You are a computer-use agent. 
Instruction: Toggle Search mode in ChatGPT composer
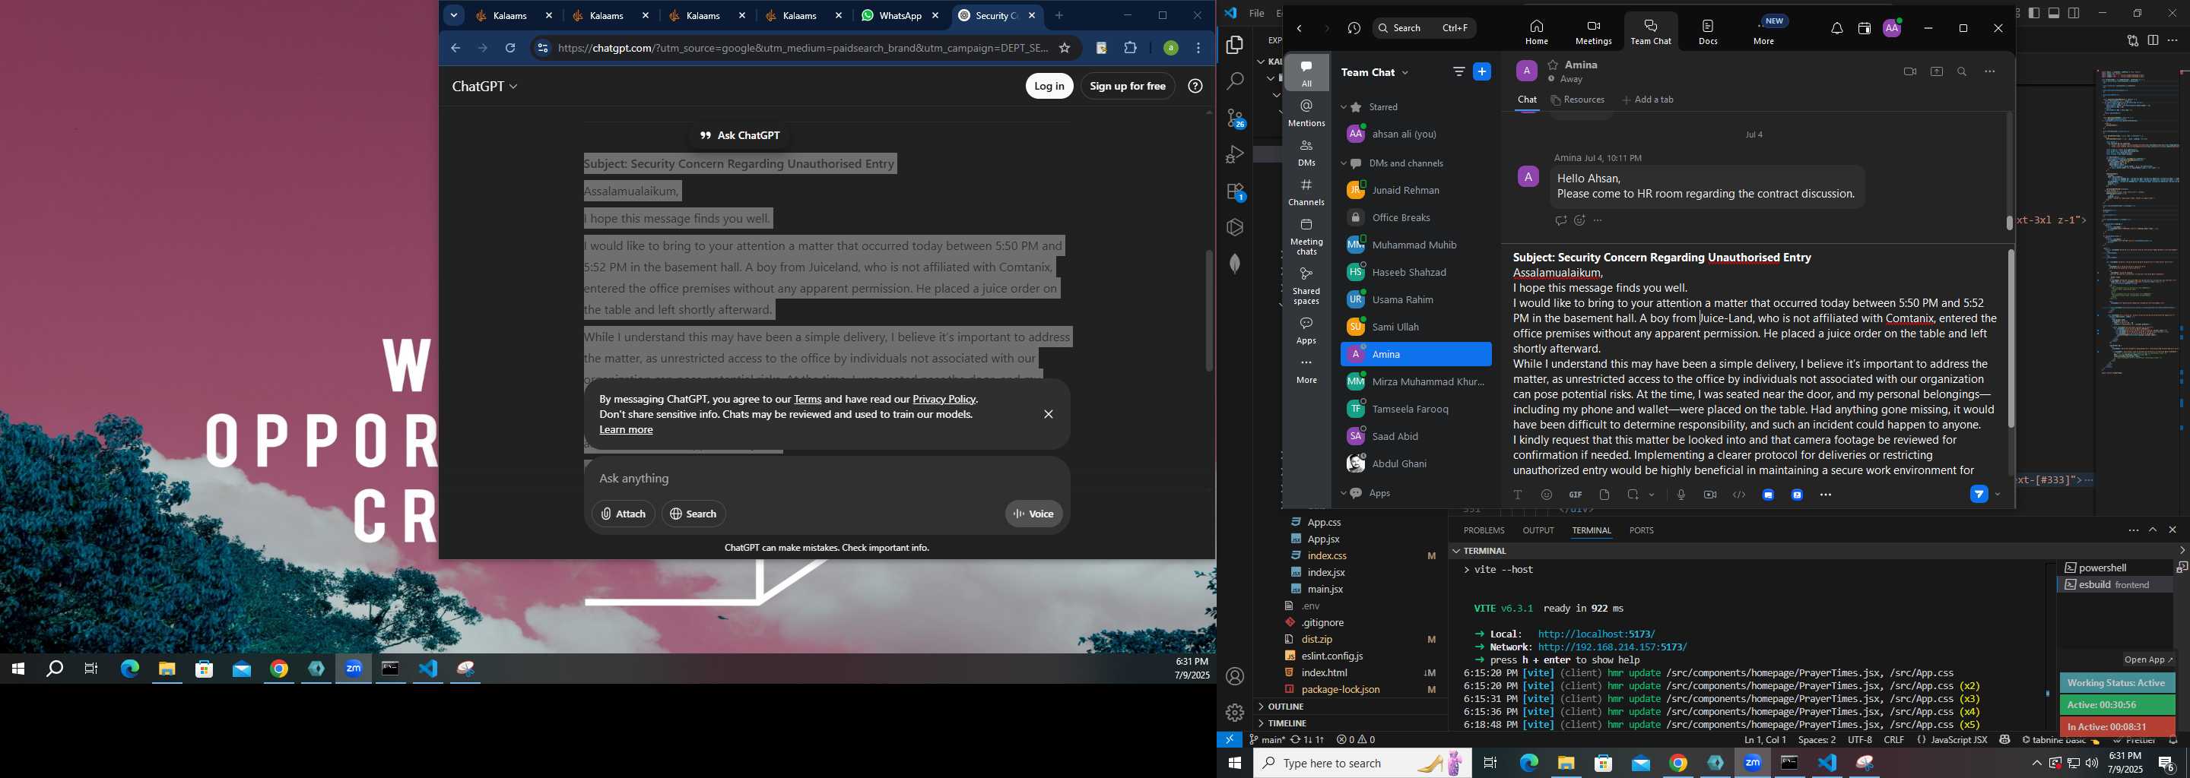693,514
